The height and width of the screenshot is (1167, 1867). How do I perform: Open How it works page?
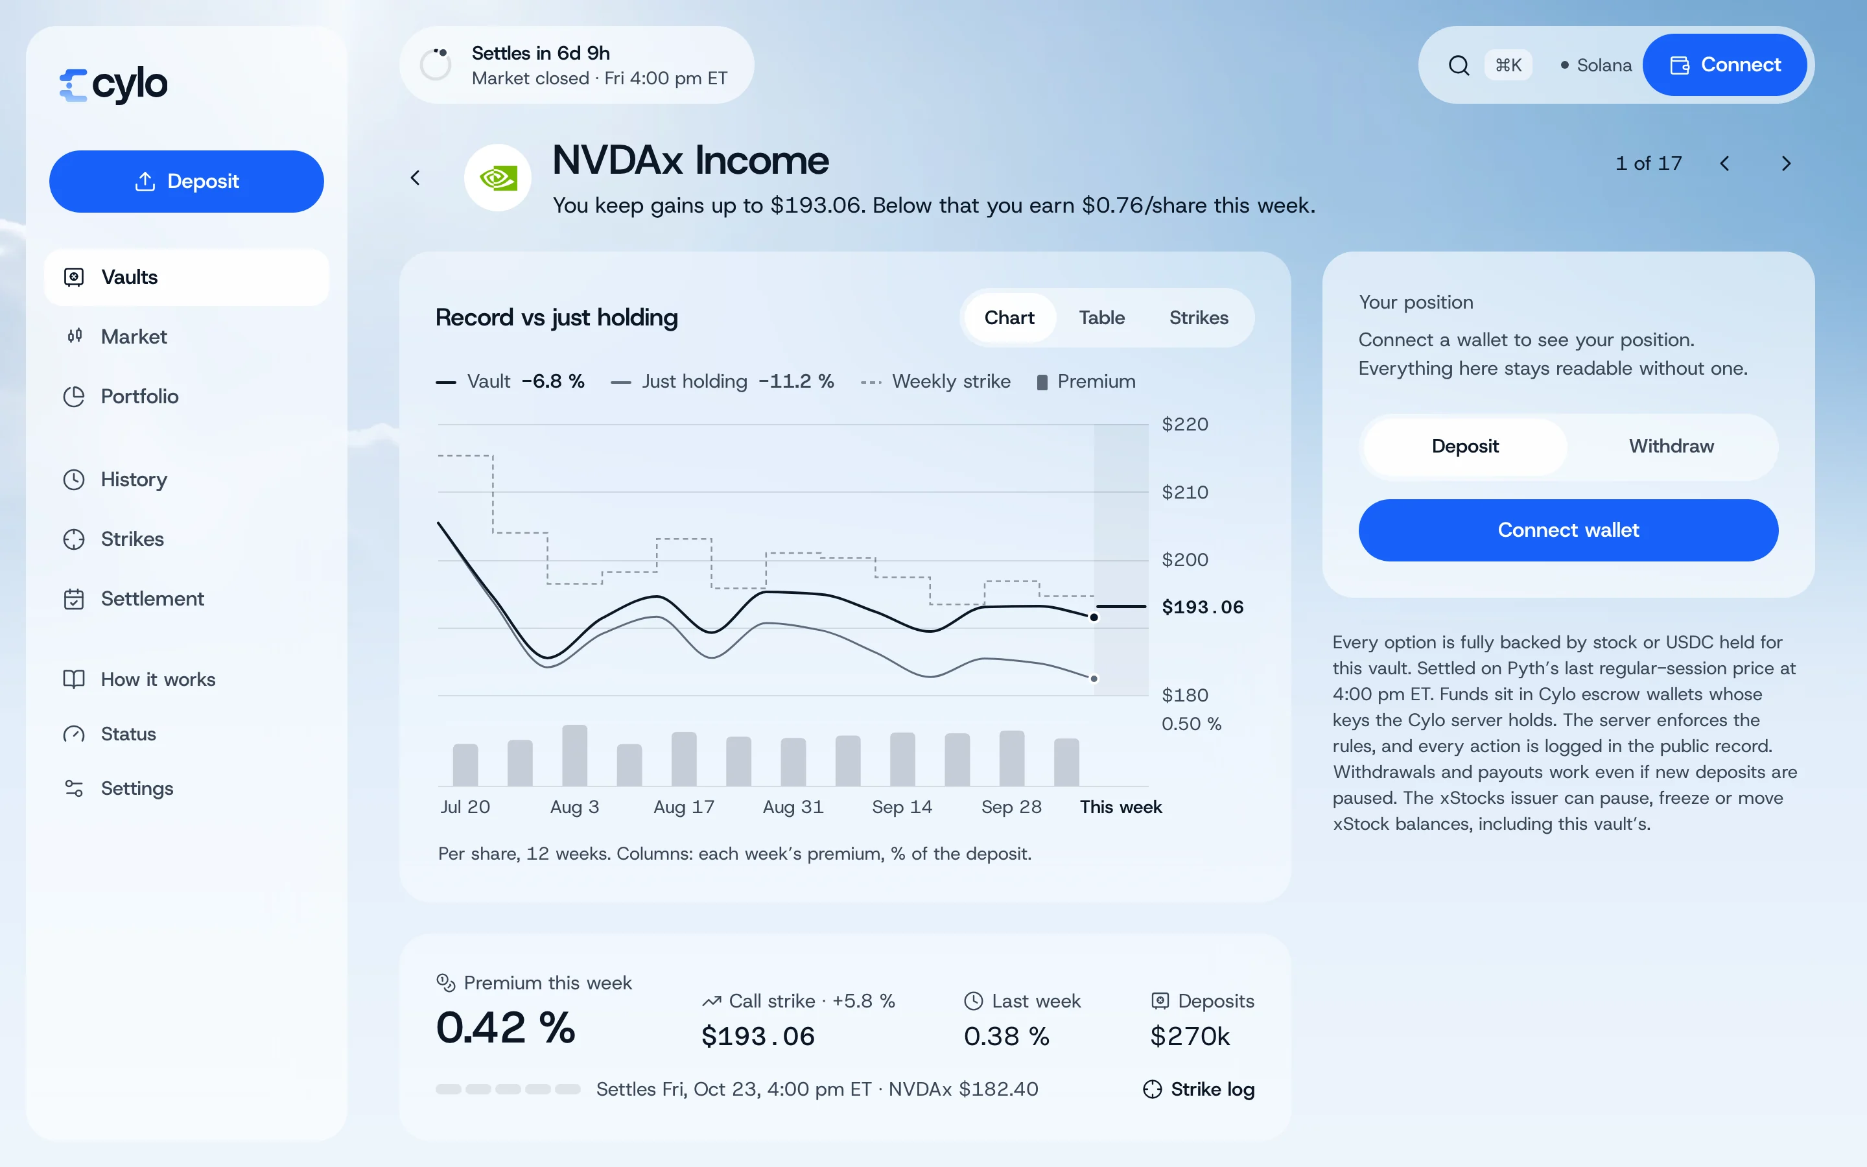[187, 679]
